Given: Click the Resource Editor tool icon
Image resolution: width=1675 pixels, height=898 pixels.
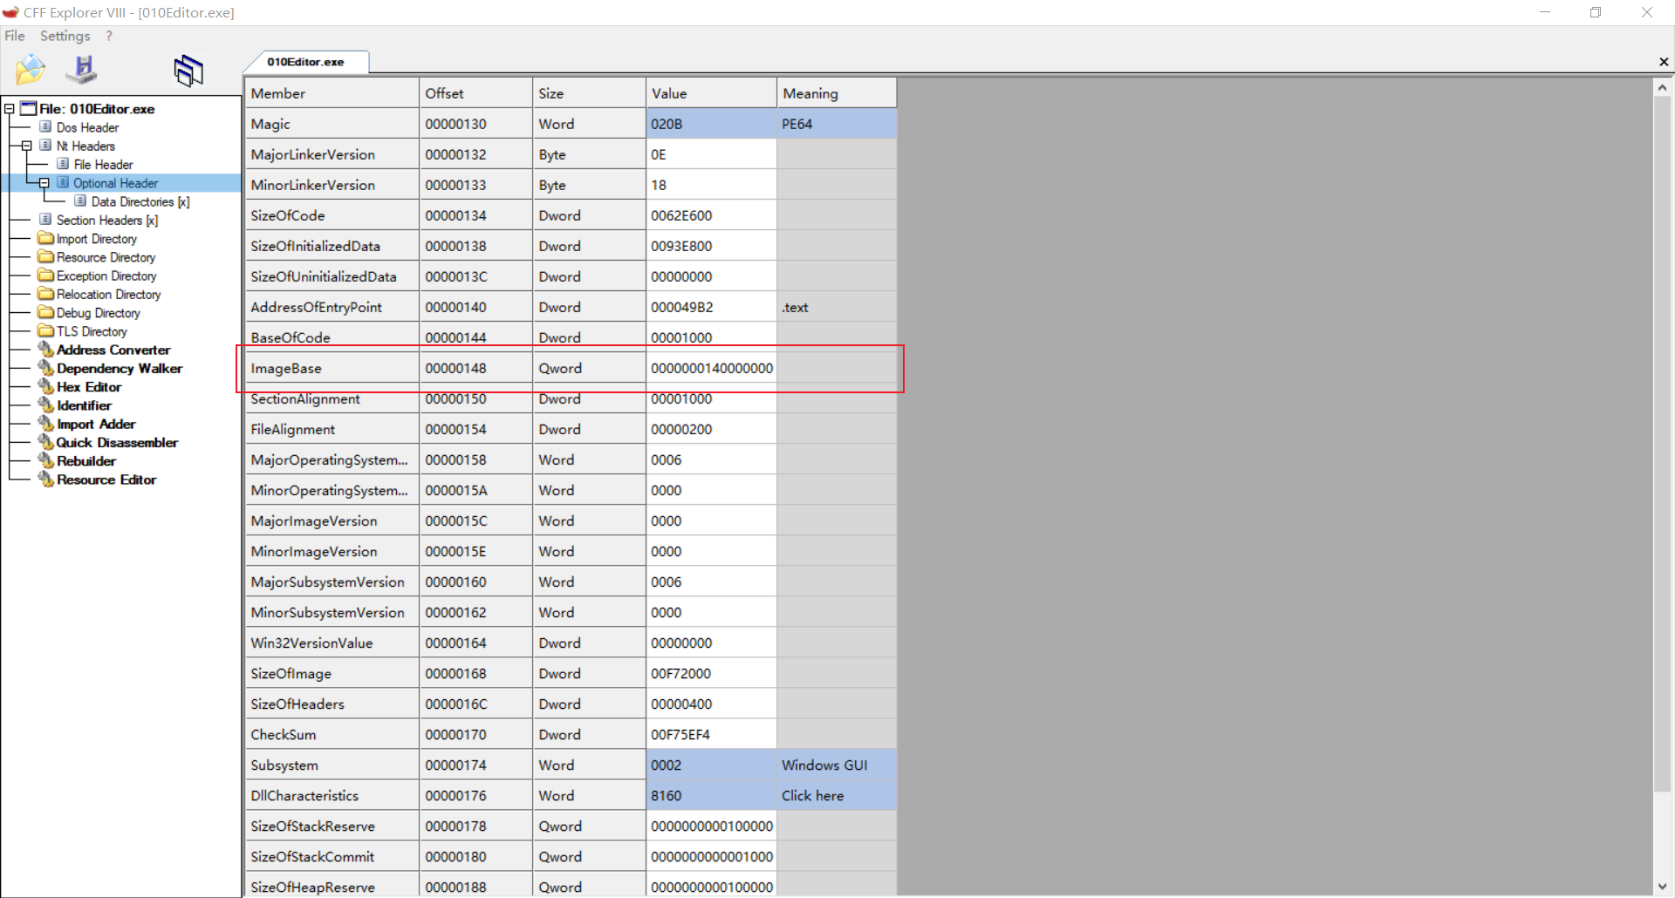Looking at the screenshot, I should pyautogui.click(x=46, y=480).
